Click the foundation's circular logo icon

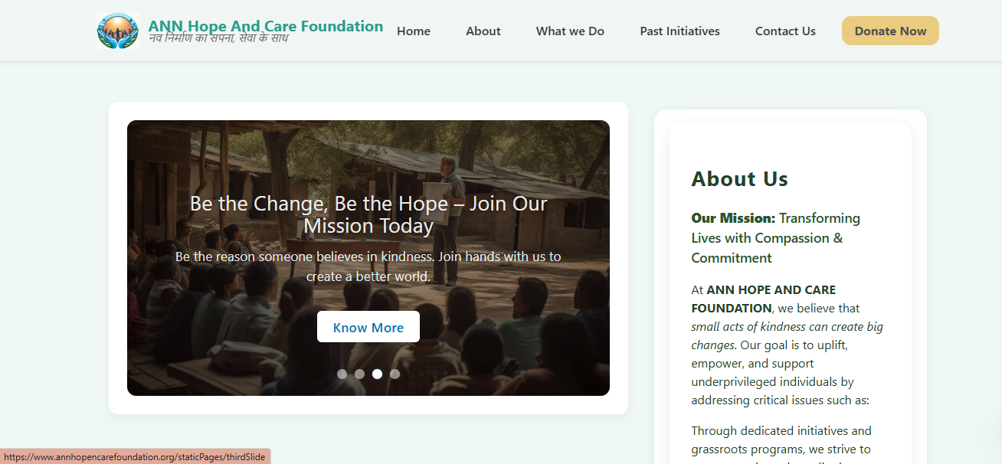coord(118,31)
